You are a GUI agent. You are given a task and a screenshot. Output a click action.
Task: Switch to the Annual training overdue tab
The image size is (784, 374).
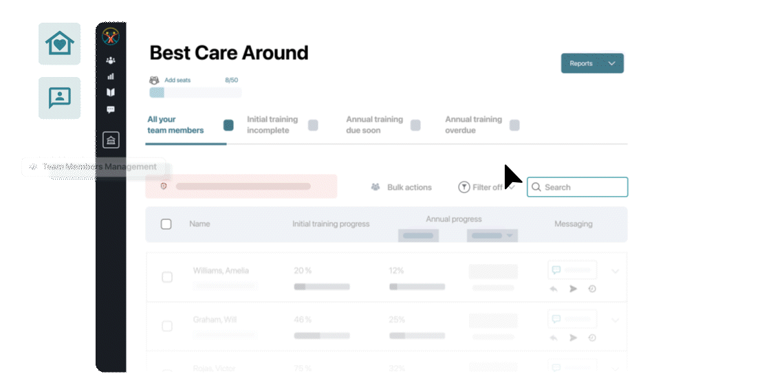pyautogui.click(x=473, y=124)
